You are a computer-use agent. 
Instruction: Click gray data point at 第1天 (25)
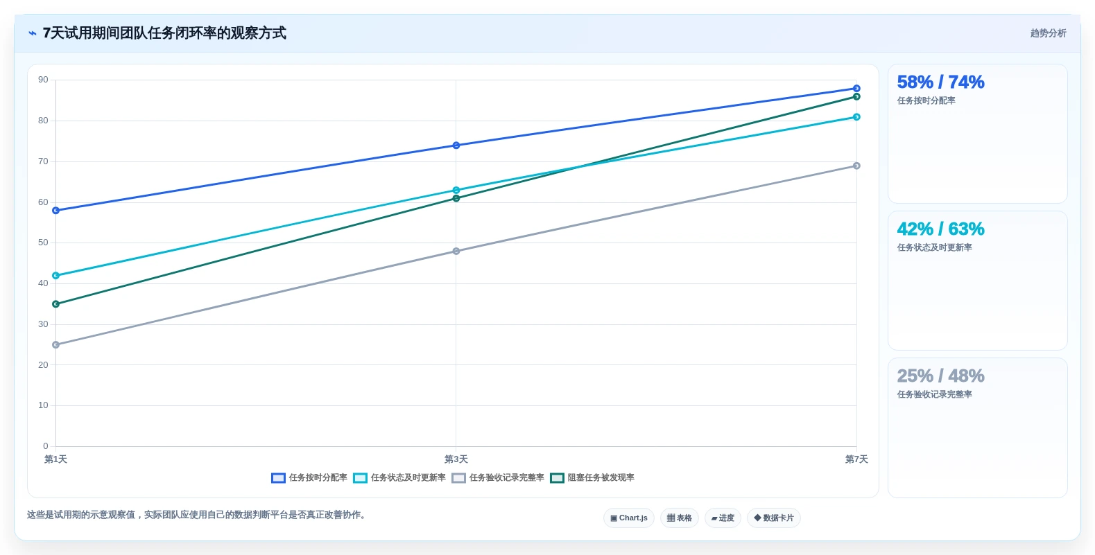pos(56,345)
